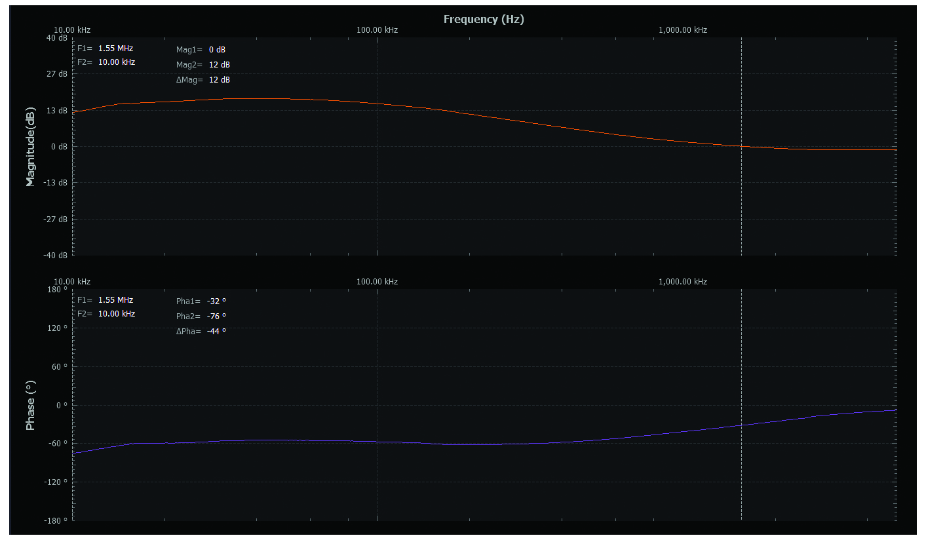The width and height of the screenshot is (926, 540).
Task: Click the 40 dB tick label on magnitude axis
Action: coord(56,38)
